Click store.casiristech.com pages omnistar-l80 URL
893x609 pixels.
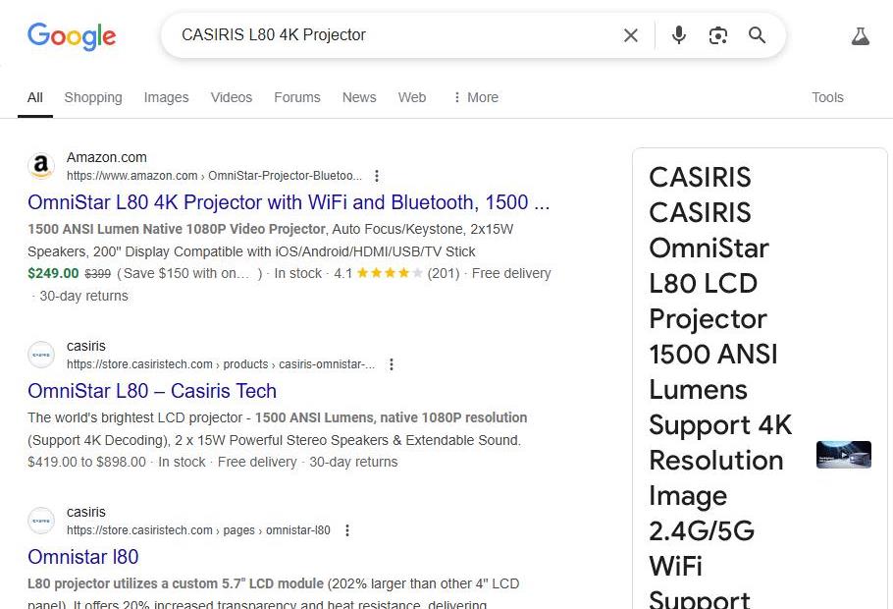pyautogui.click(x=198, y=530)
